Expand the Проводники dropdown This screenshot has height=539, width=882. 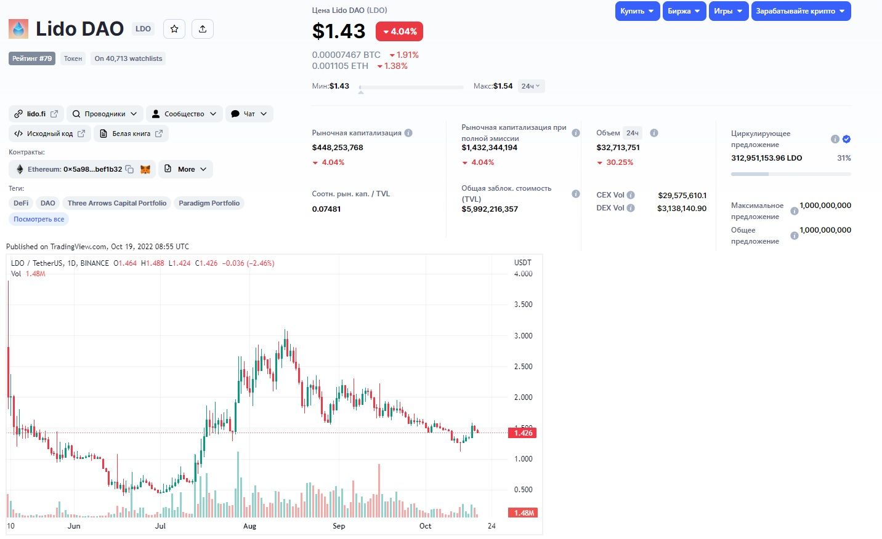(x=105, y=114)
